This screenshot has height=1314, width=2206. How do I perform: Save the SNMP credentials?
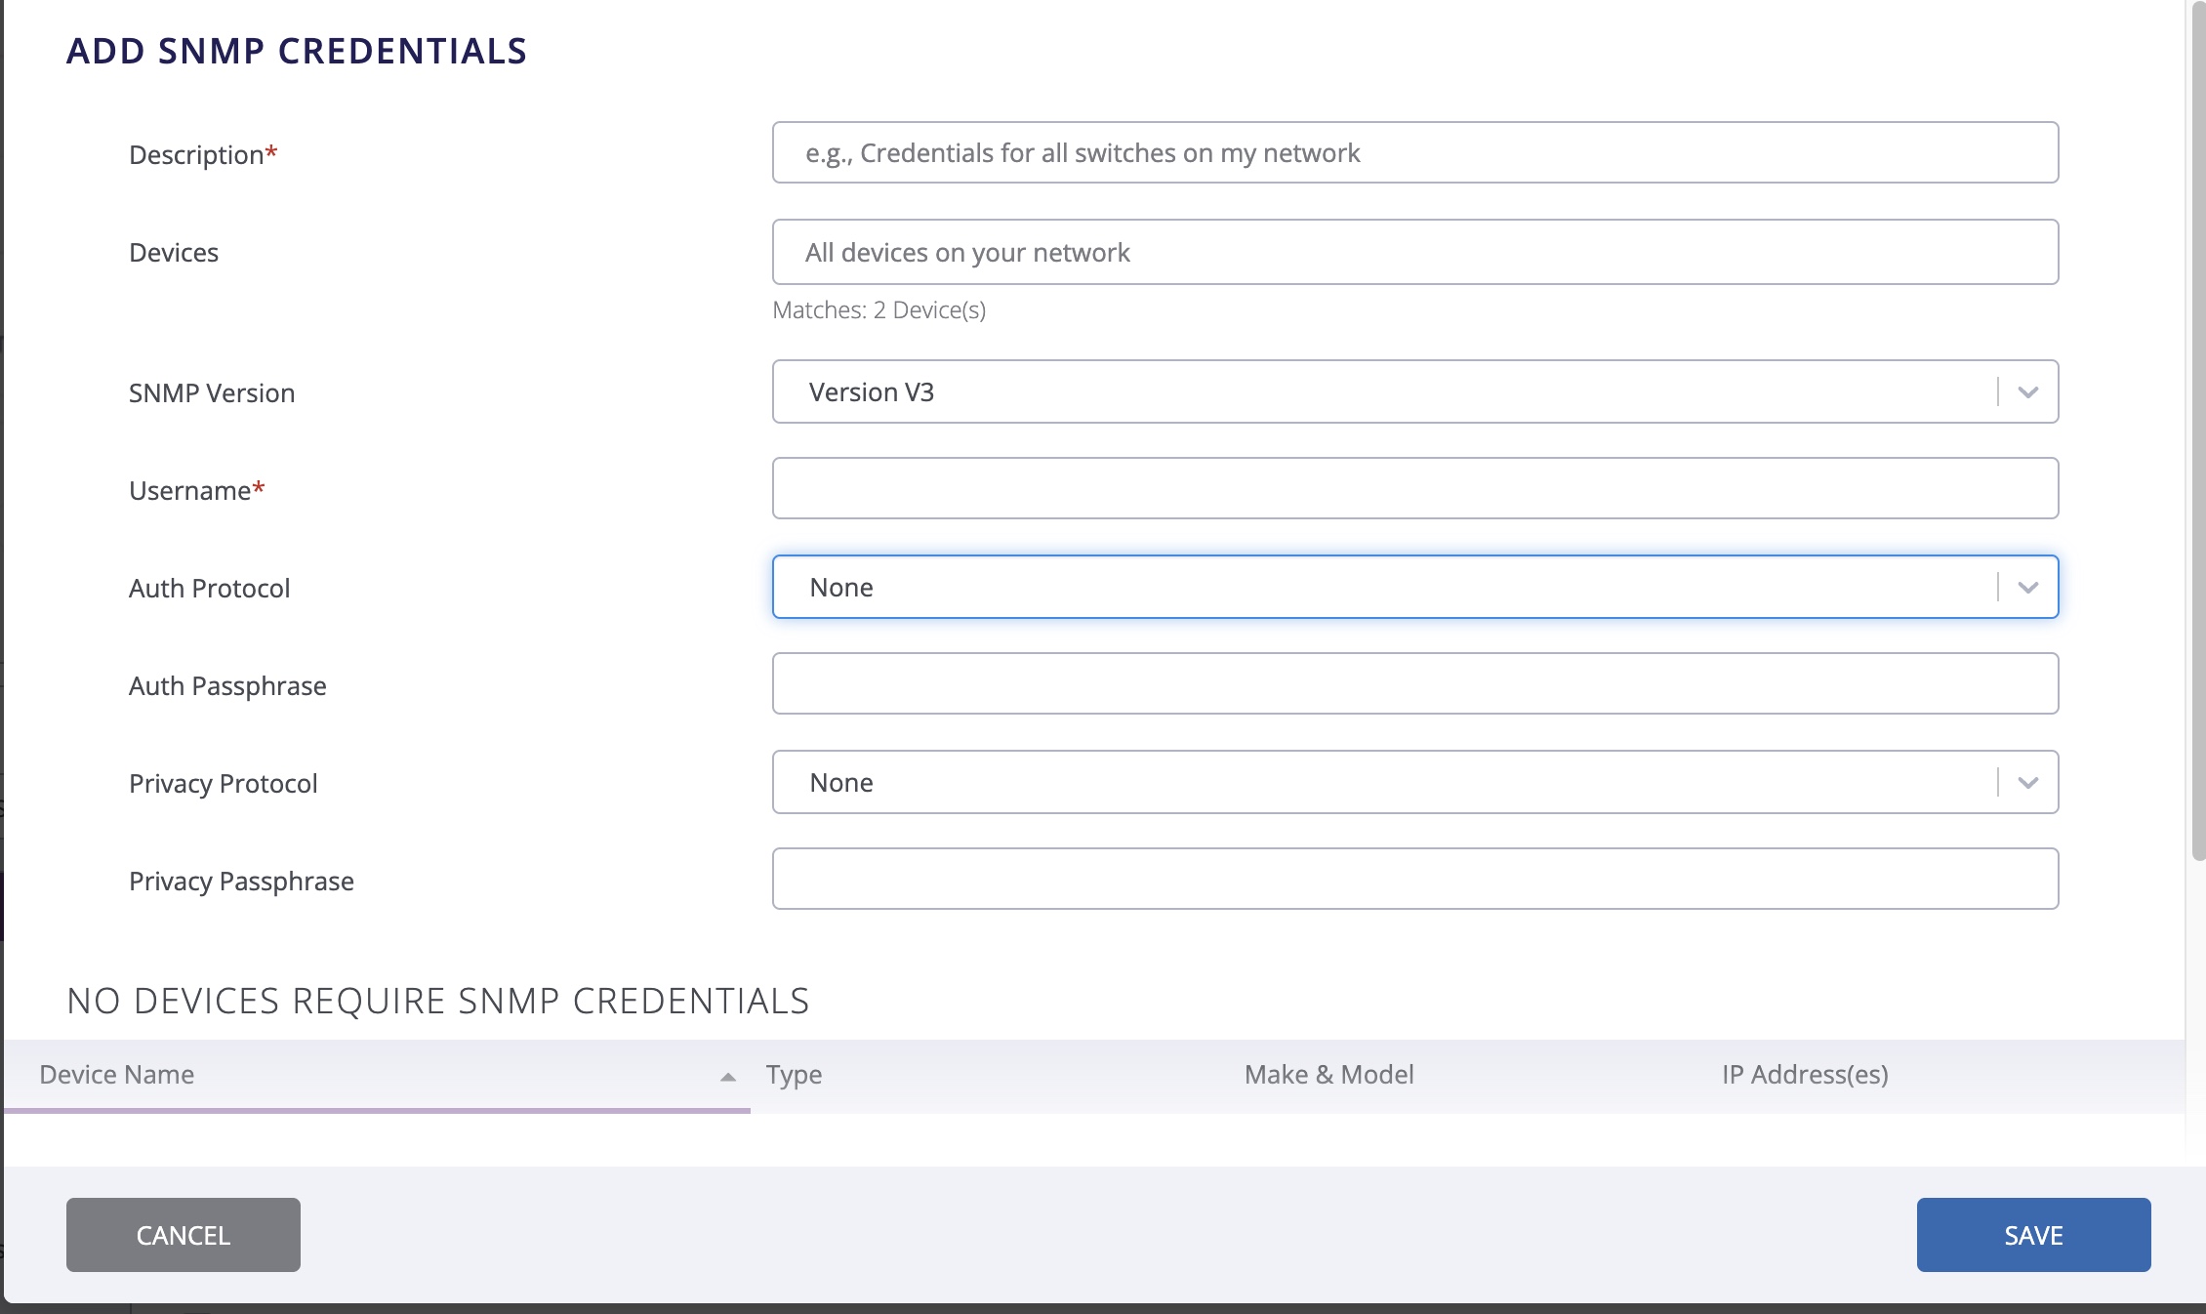[x=2032, y=1234]
